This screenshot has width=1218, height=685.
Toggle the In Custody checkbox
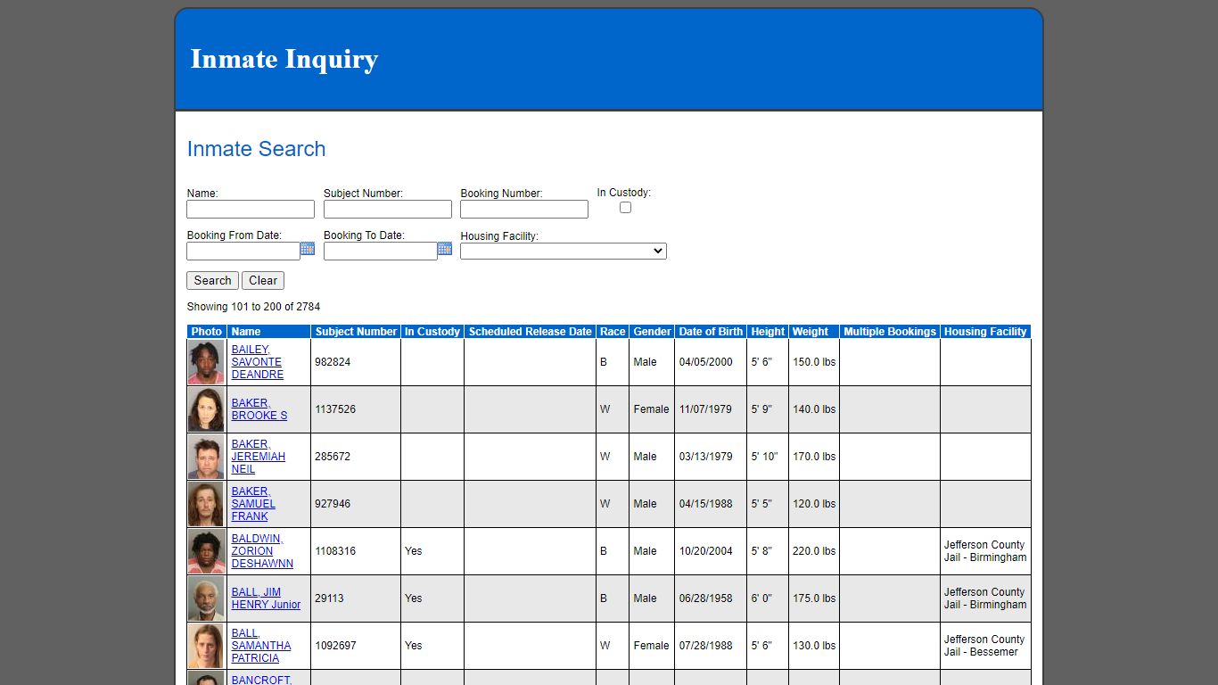[625, 207]
